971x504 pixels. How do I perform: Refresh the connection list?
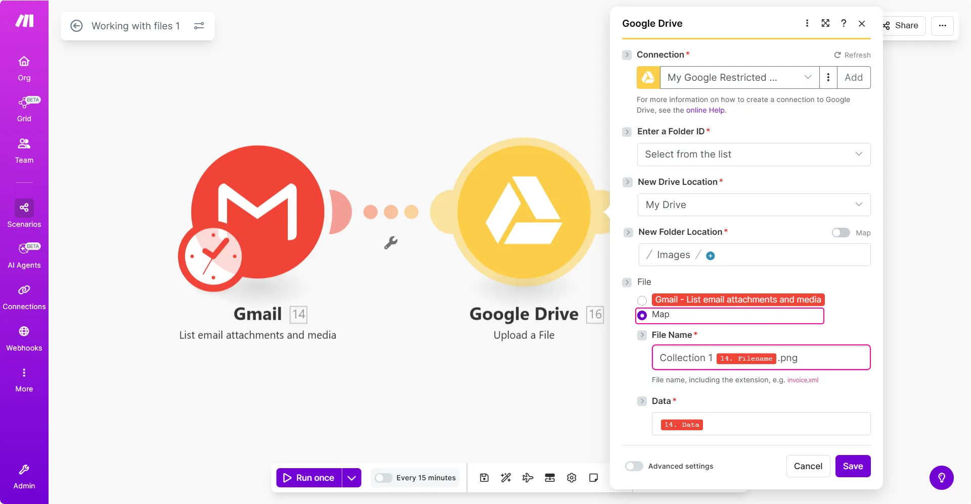(852, 55)
